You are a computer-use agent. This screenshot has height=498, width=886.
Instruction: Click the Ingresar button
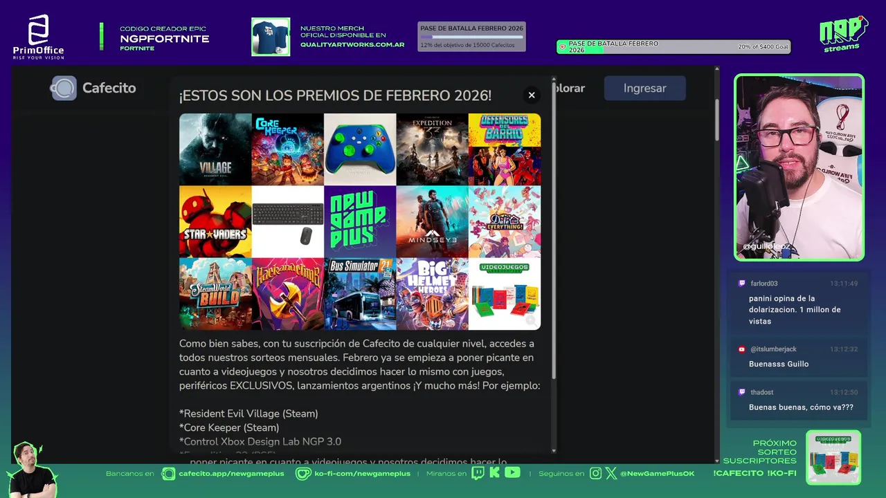click(644, 88)
